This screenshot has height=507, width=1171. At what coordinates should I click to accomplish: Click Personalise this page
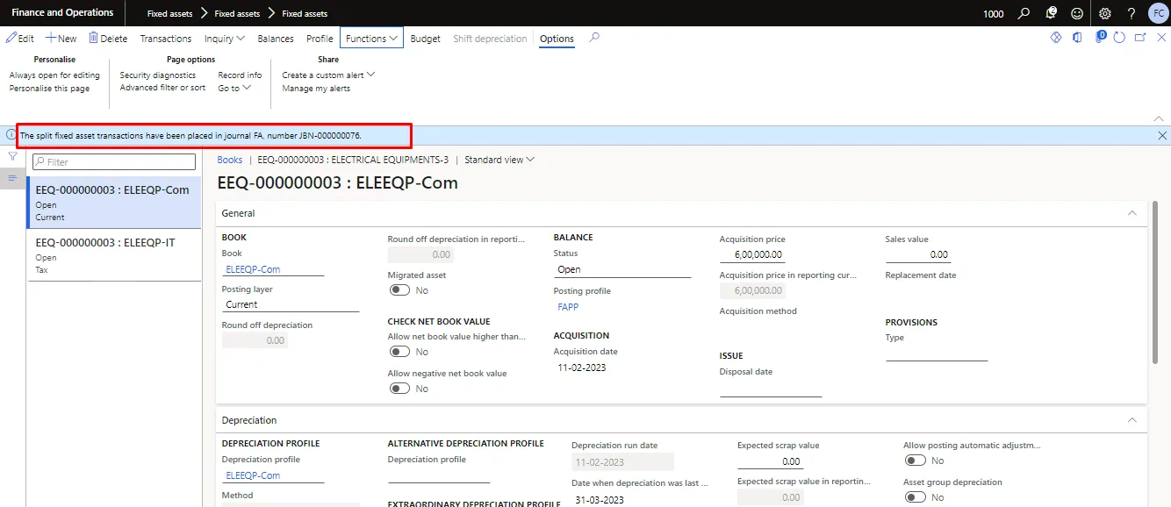coord(49,88)
